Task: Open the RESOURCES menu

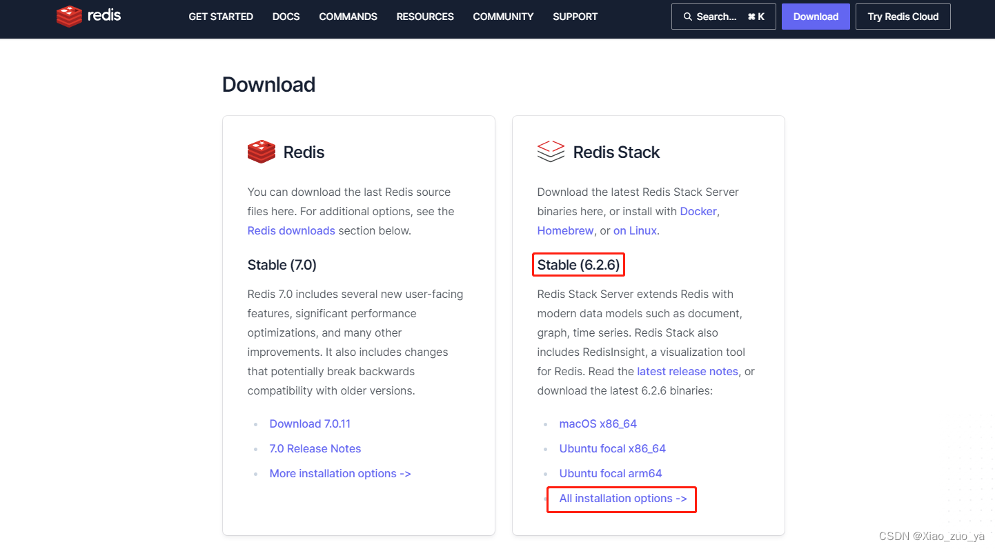Action: click(425, 17)
